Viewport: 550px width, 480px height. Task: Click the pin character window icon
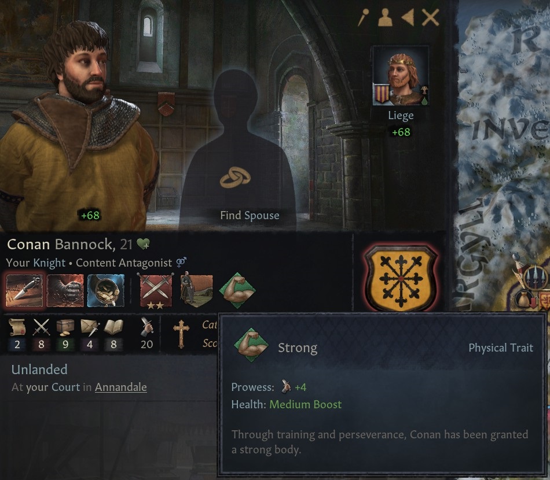pyautogui.click(x=364, y=17)
